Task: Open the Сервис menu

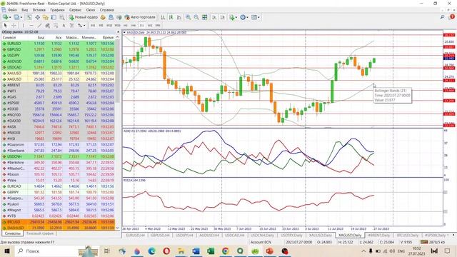Action: (x=75, y=10)
